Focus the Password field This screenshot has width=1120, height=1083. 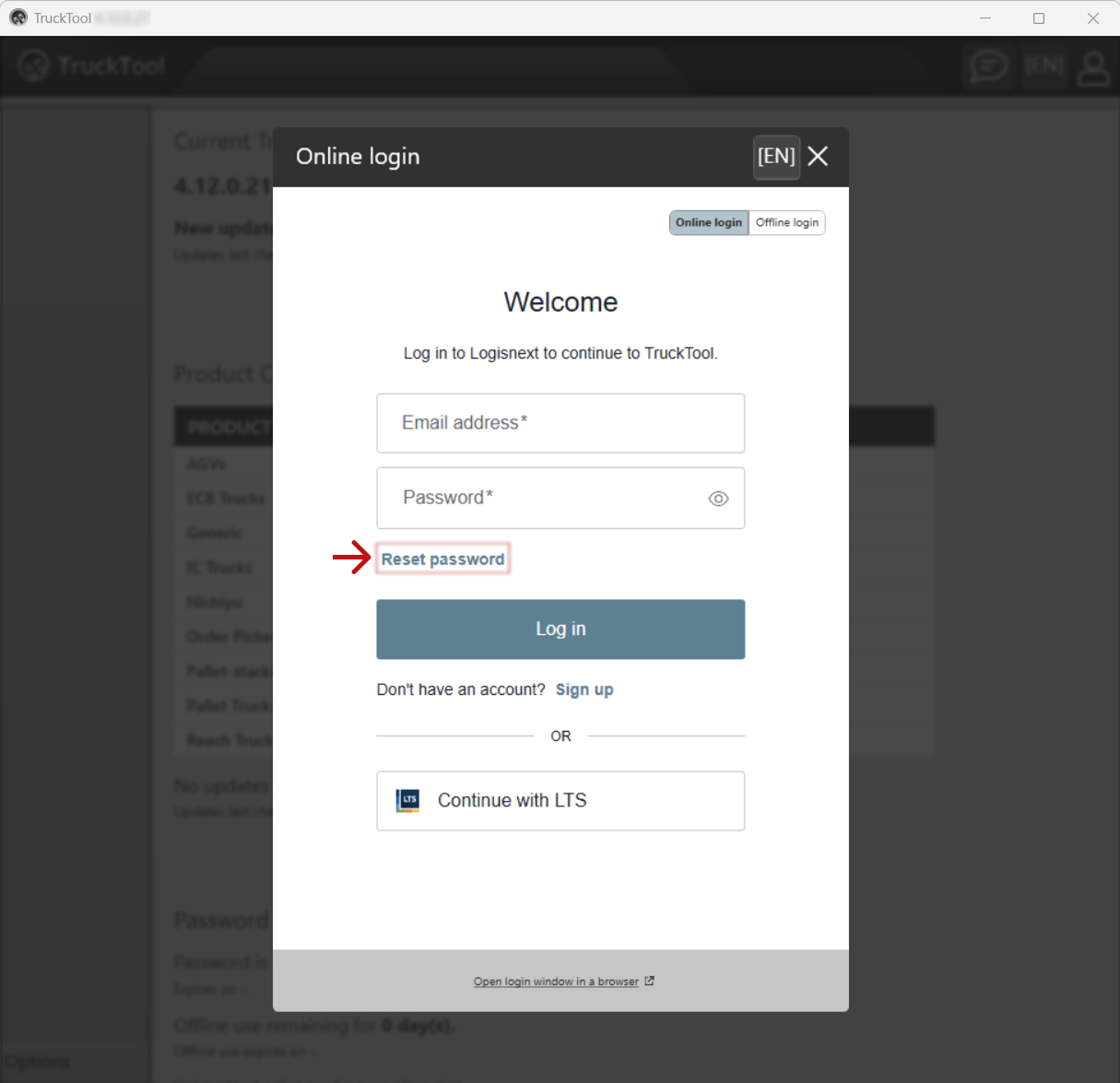(x=560, y=498)
